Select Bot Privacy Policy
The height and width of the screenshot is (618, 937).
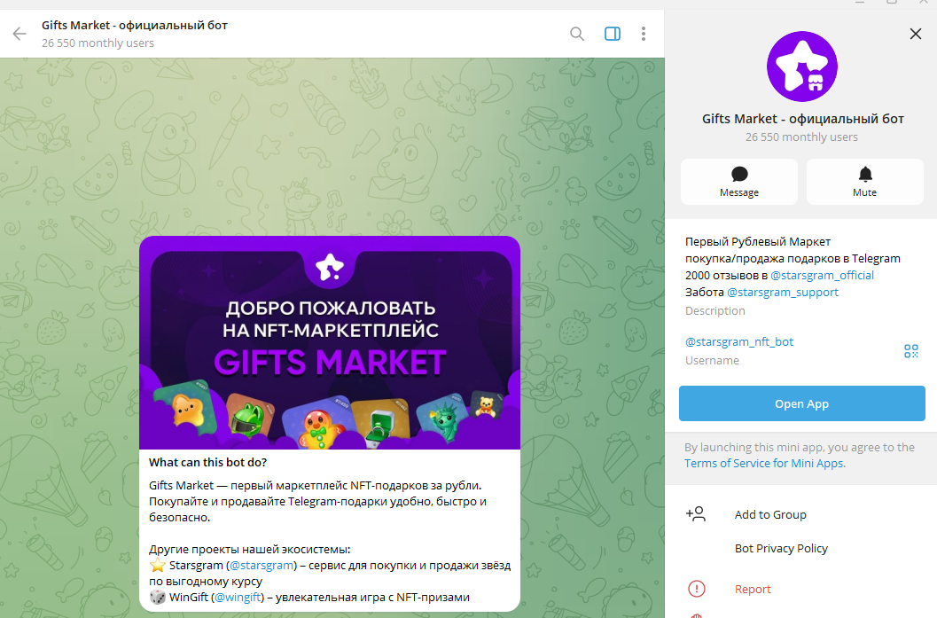(781, 548)
